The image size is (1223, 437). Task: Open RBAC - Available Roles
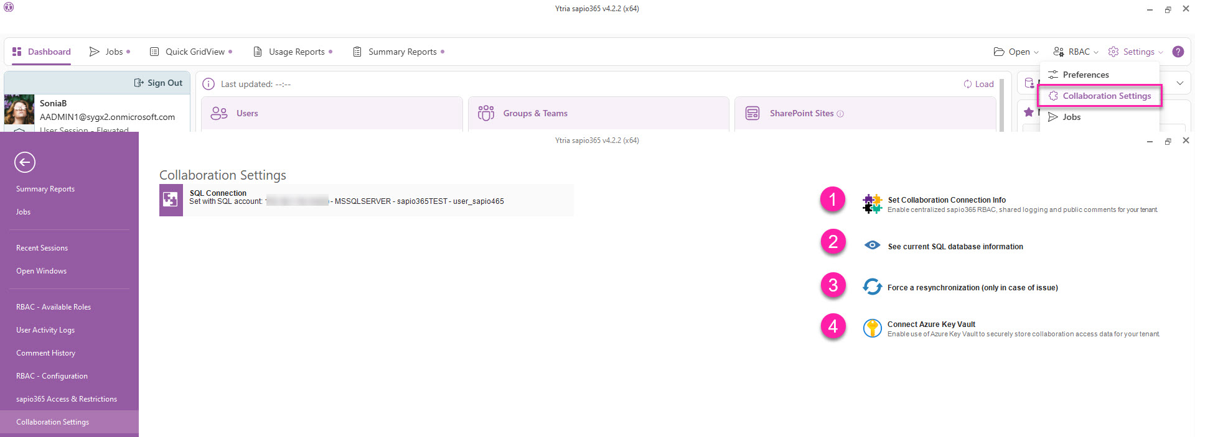[54, 307]
